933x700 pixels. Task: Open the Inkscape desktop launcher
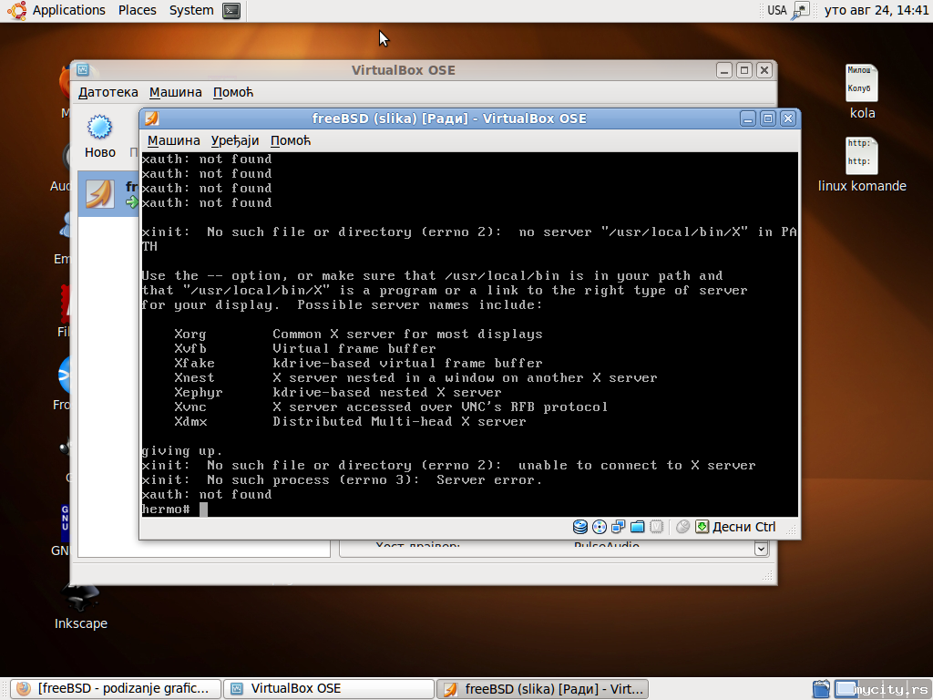click(81, 606)
